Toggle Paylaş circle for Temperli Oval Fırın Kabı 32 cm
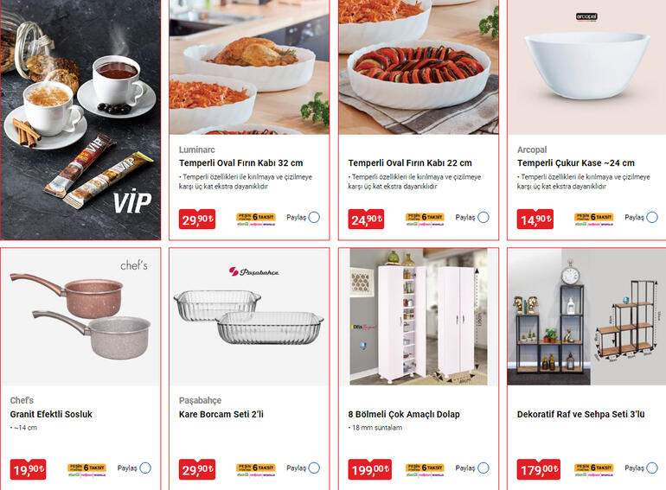This screenshot has height=490, width=666. click(314, 217)
